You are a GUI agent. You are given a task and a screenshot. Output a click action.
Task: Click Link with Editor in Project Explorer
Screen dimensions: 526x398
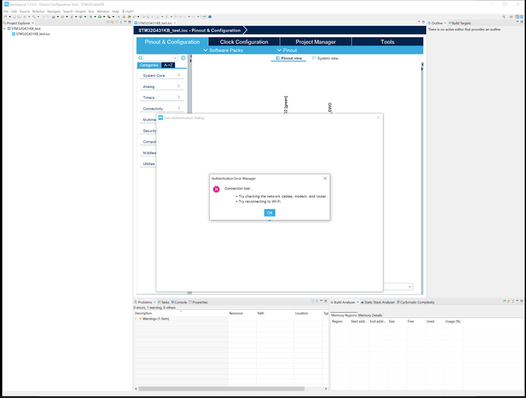tap(112, 22)
